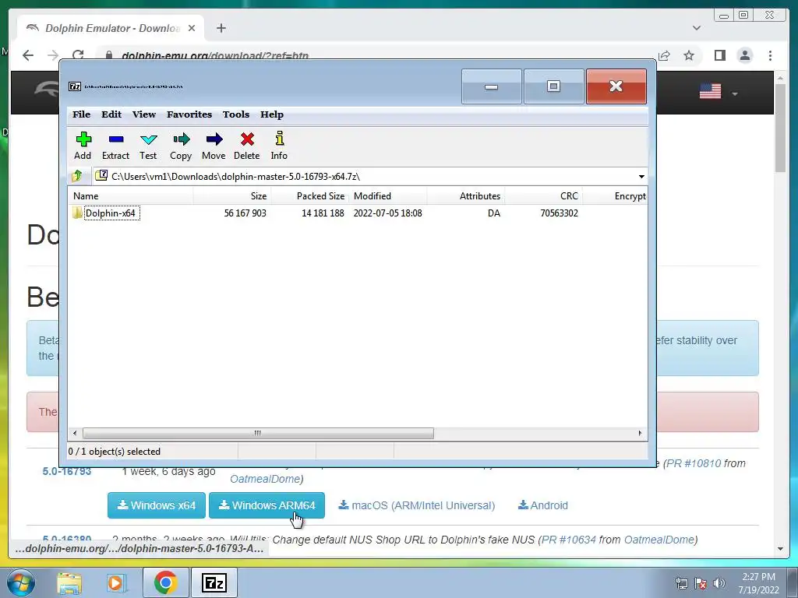Click the Android download link
Image resolution: width=798 pixels, height=598 pixels.
point(543,505)
